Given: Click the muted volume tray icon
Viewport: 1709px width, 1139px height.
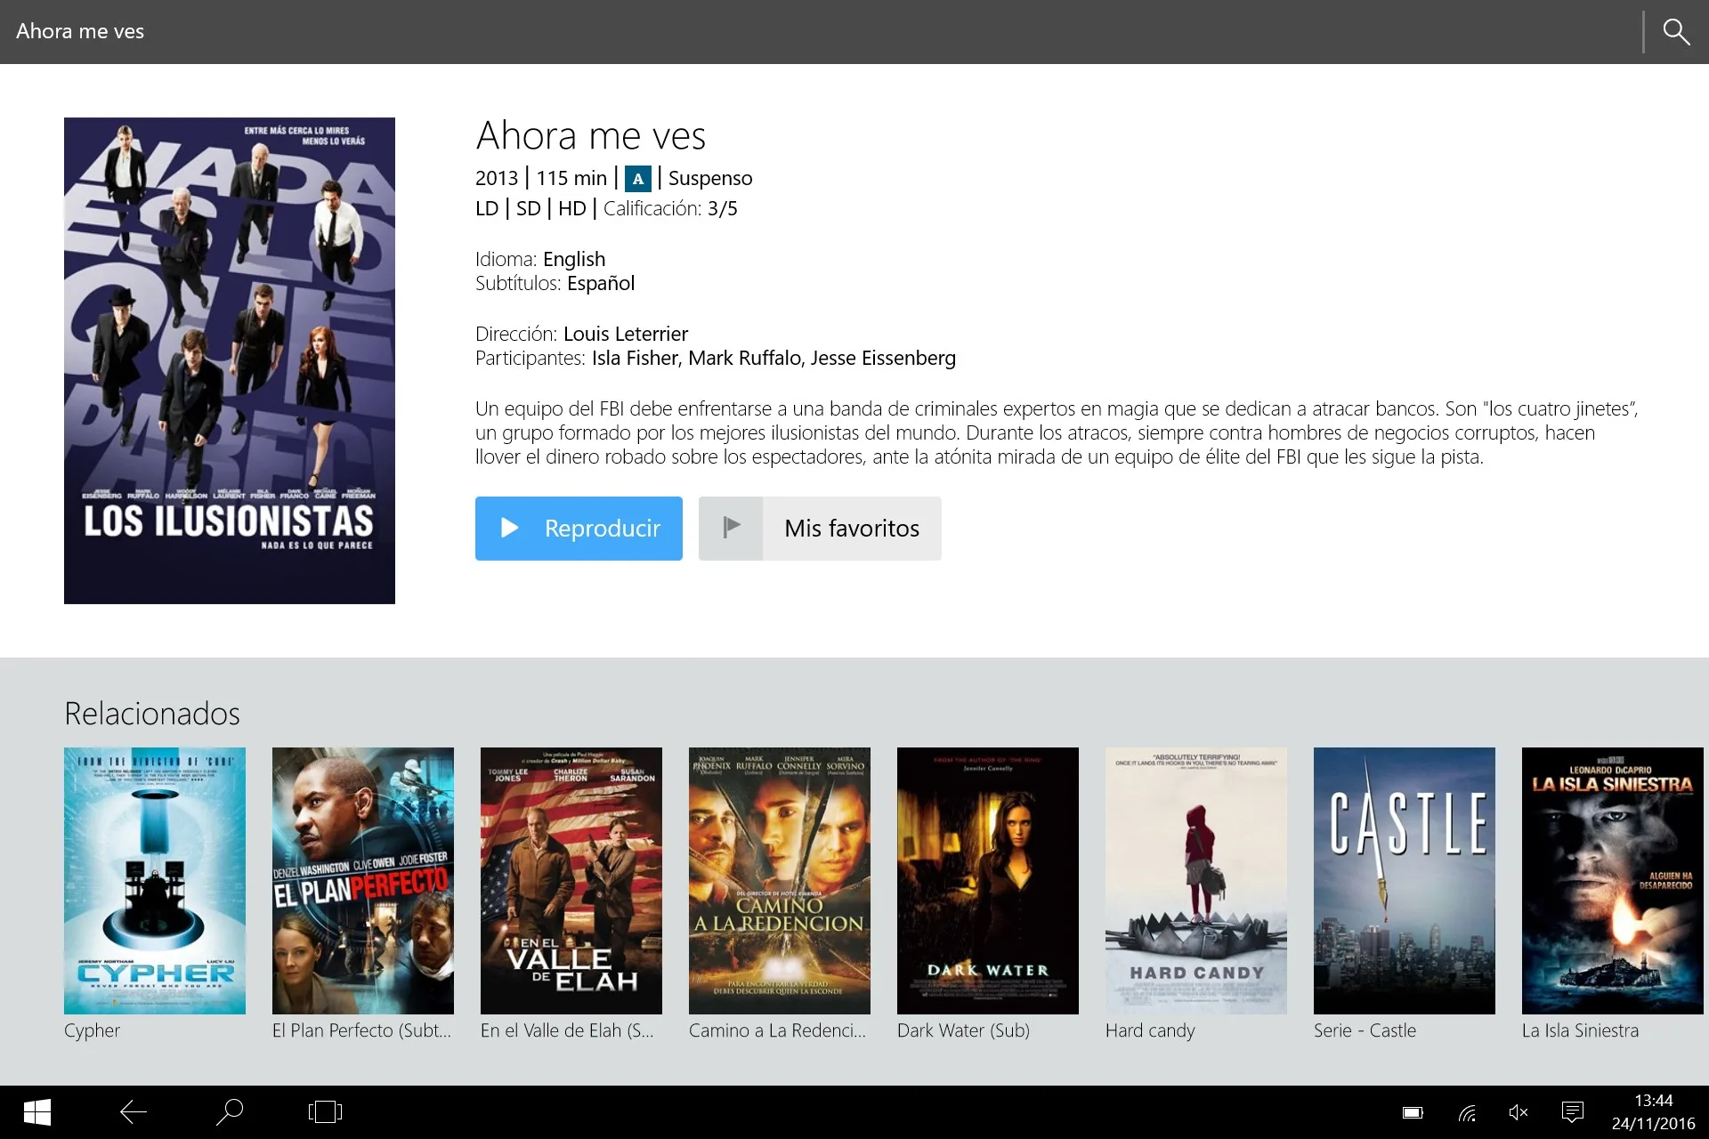Looking at the screenshot, I should [x=1519, y=1112].
